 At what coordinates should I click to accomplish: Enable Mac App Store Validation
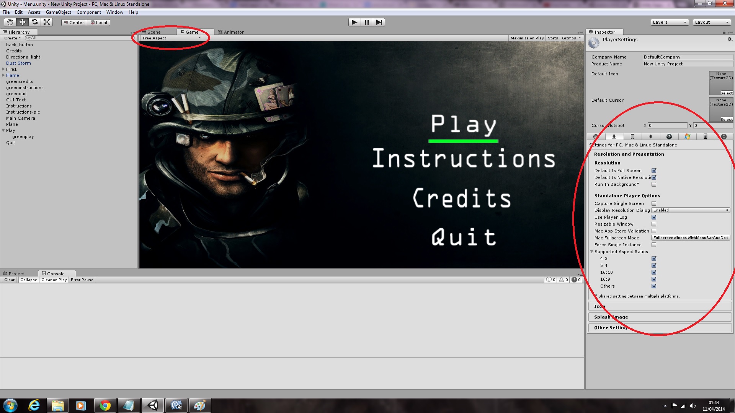click(x=654, y=231)
